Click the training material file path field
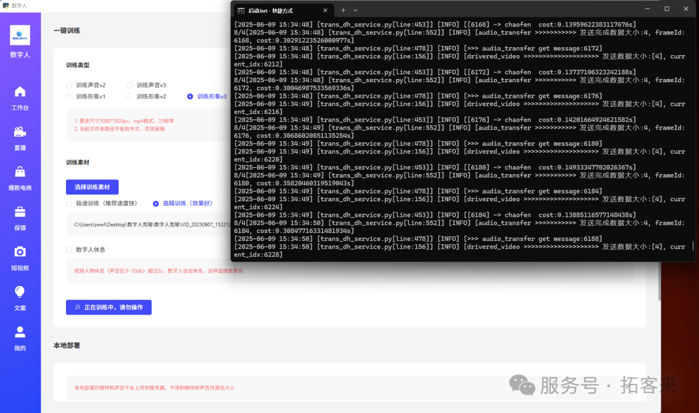 pyautogui.click(x=149, y=225)
